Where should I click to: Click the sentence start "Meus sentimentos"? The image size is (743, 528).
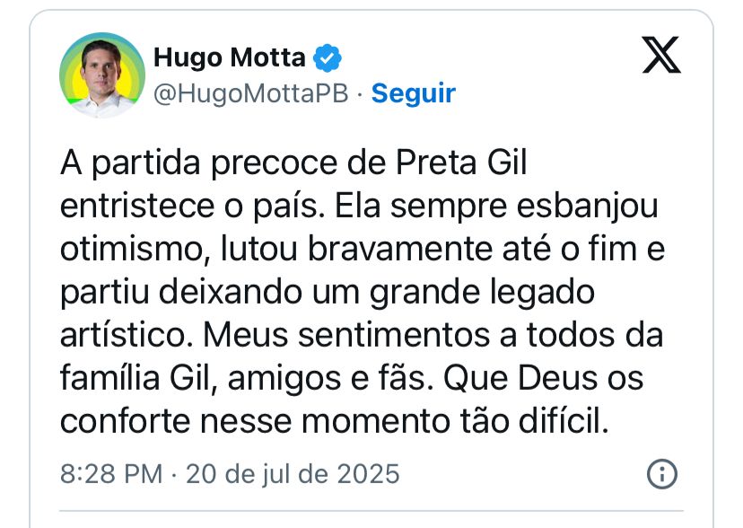pyautogui.click(x=346, y=335)
